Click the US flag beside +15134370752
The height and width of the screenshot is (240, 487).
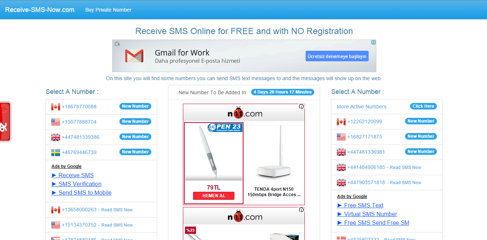tap(56, 225)
